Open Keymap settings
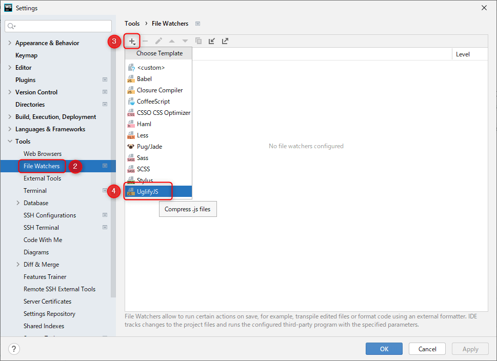The image size is (497, 361). coord(26,55)
